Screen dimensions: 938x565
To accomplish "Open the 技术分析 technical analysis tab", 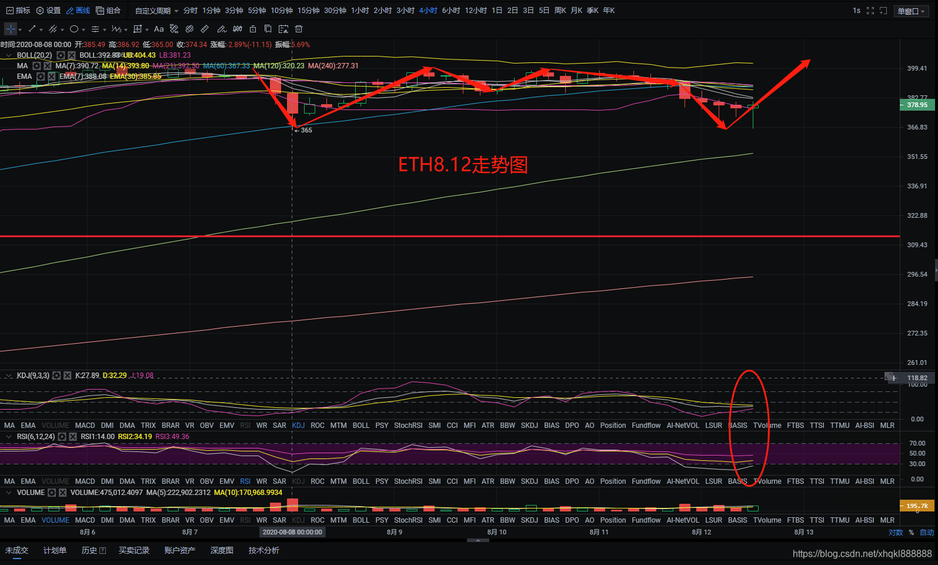I will 263,550.
